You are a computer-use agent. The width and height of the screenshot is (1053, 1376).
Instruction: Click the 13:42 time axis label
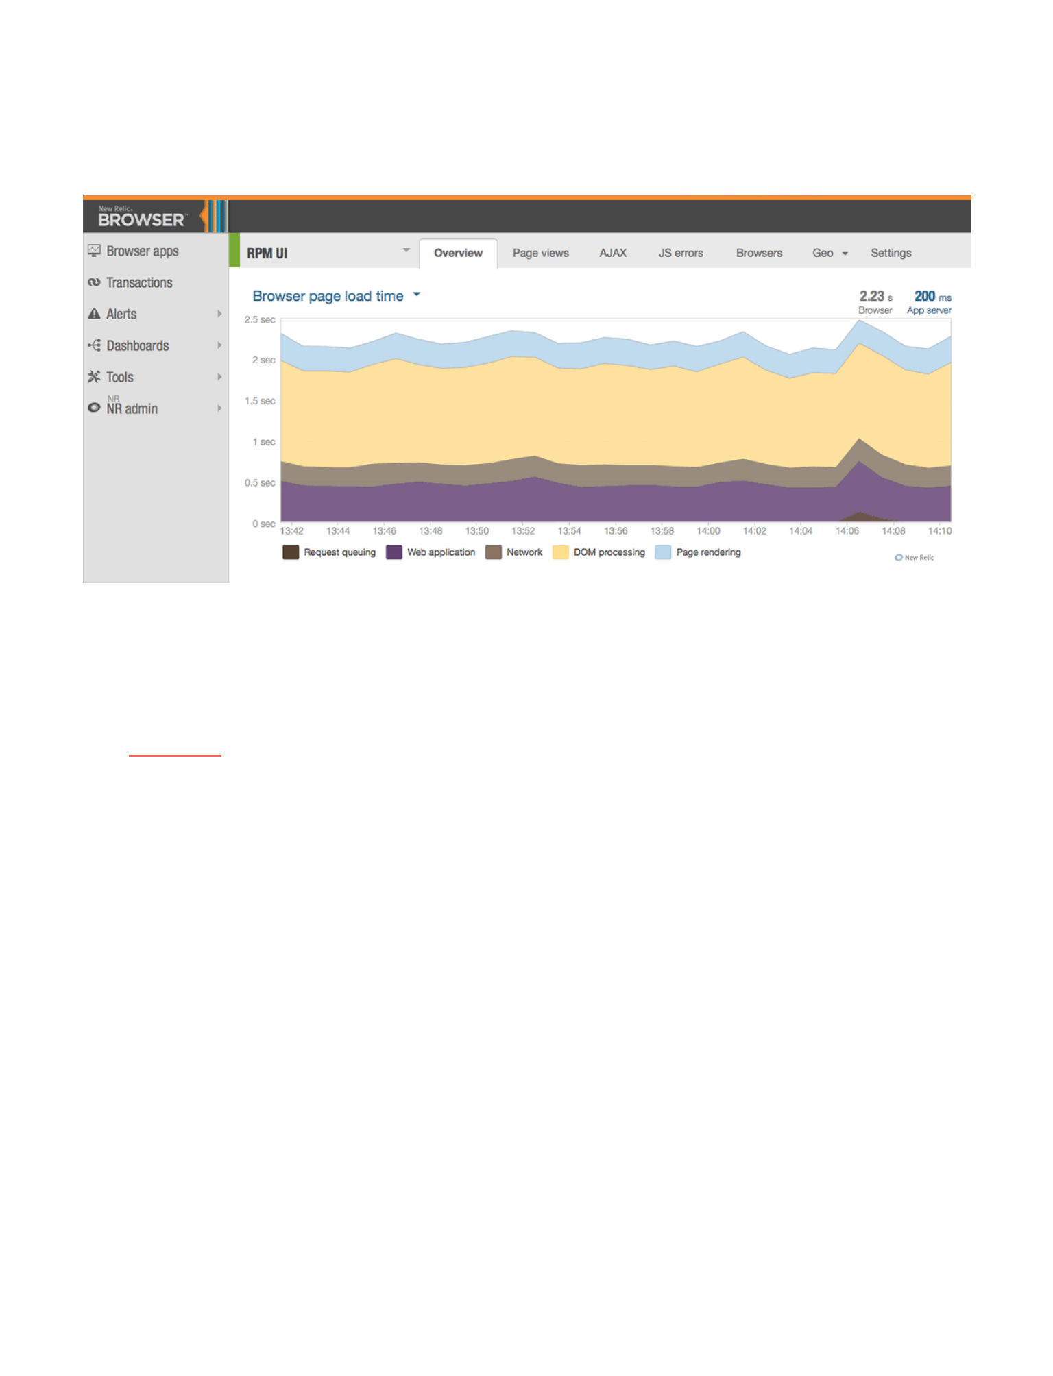[292, 531]
